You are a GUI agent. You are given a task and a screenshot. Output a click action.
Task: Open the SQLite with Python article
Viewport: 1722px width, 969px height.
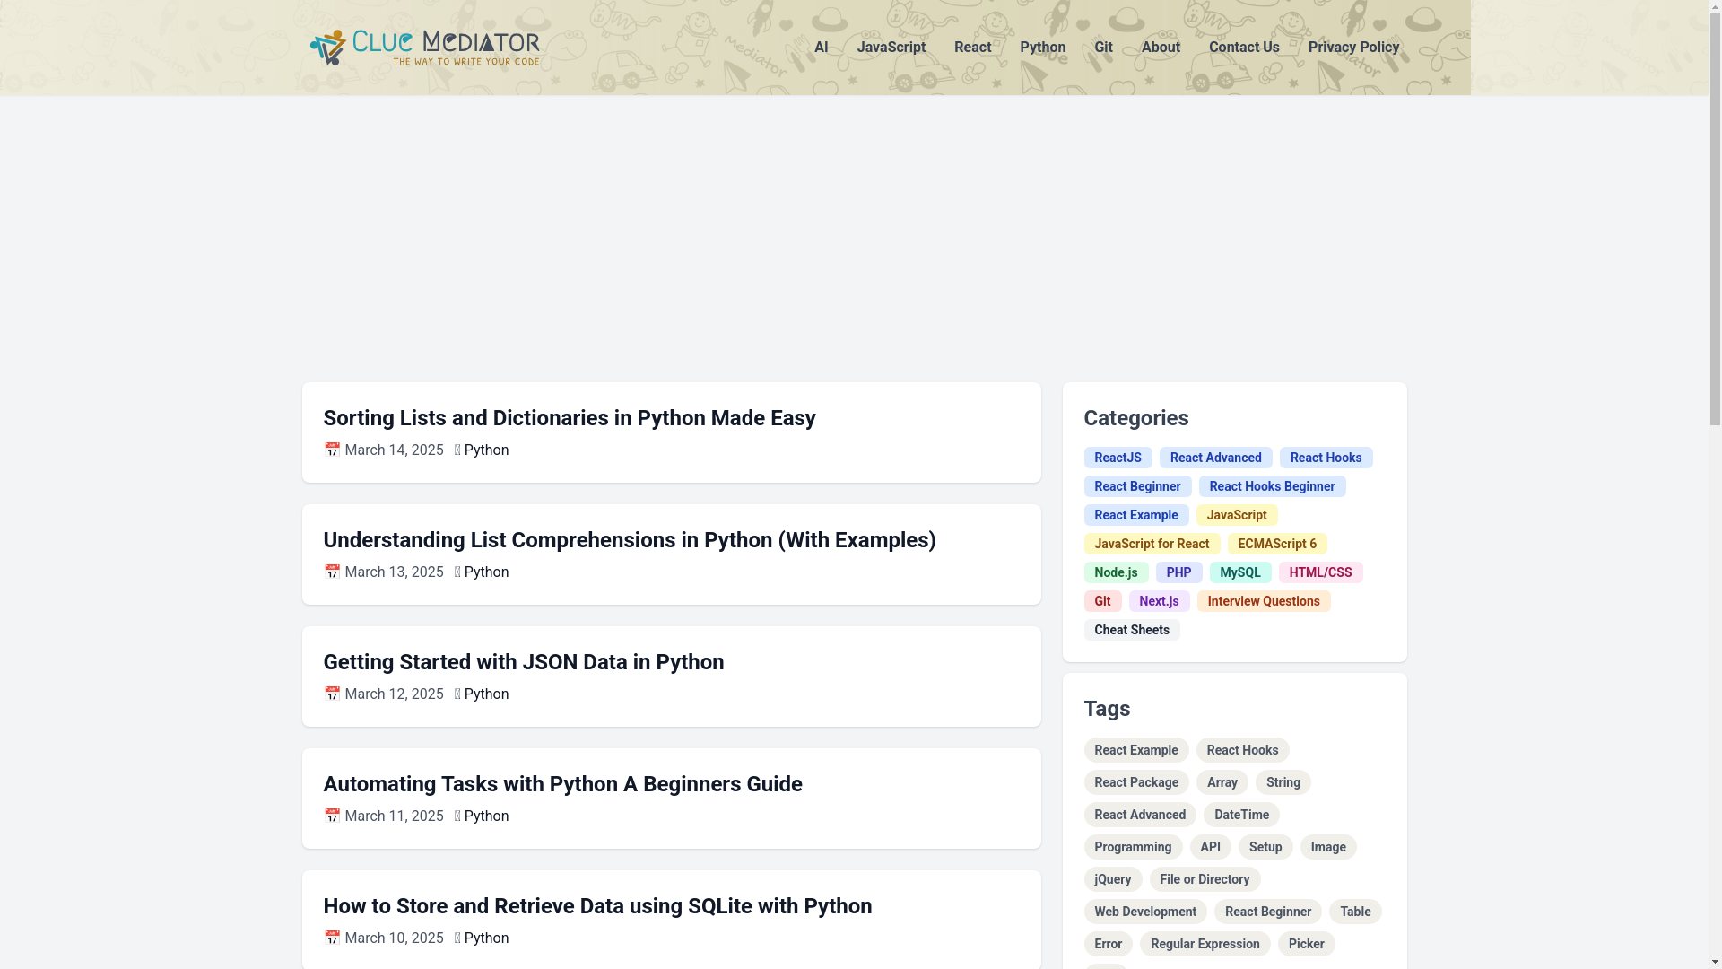597,906
